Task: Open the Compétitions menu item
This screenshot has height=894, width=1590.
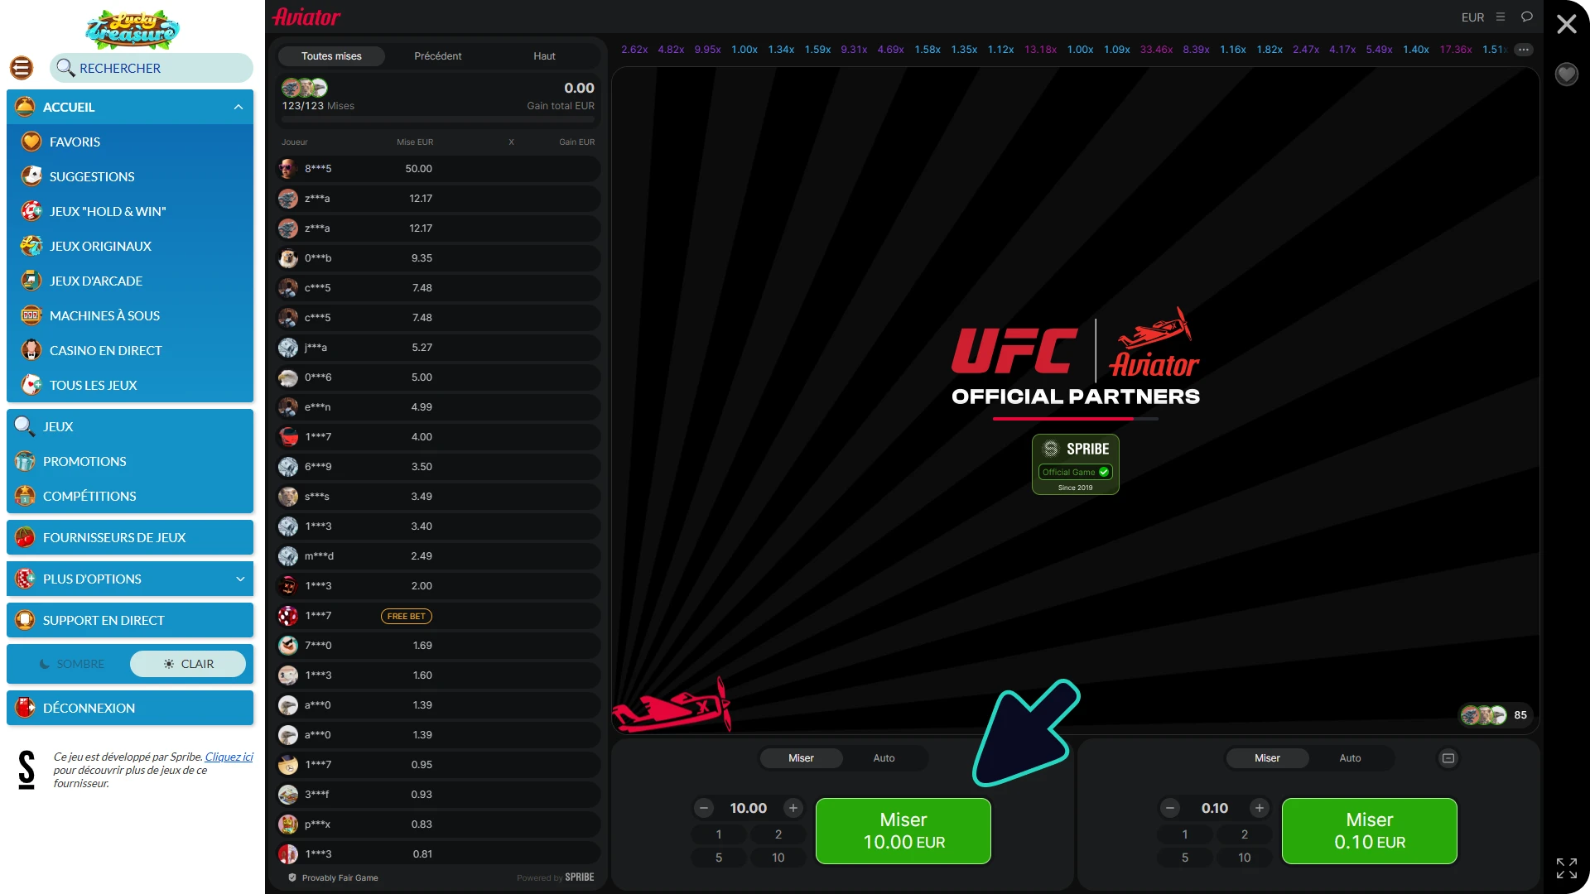Action: [130, 496]
